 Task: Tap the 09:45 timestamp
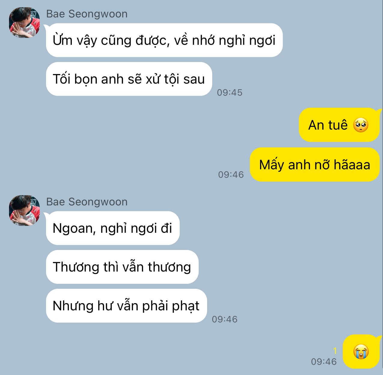230,92
